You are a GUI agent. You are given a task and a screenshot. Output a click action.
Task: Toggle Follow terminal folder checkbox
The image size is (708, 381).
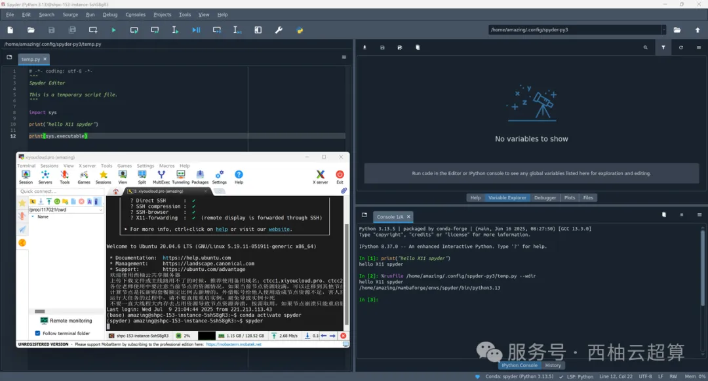pyautogui.click(x=37, y=333)
